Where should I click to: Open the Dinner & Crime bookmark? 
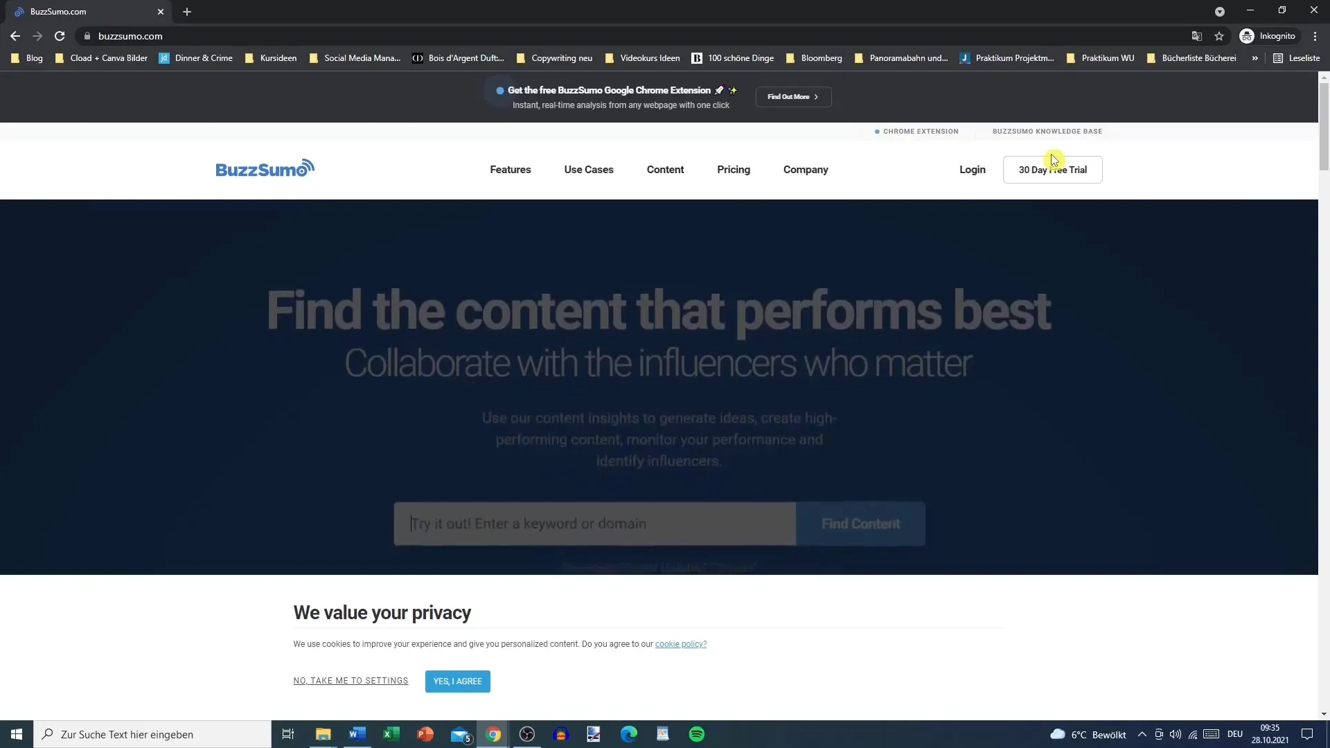[196, 58]
